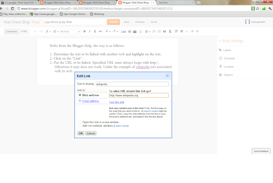Run spell check from the toolbar

[x=176, y=31]
